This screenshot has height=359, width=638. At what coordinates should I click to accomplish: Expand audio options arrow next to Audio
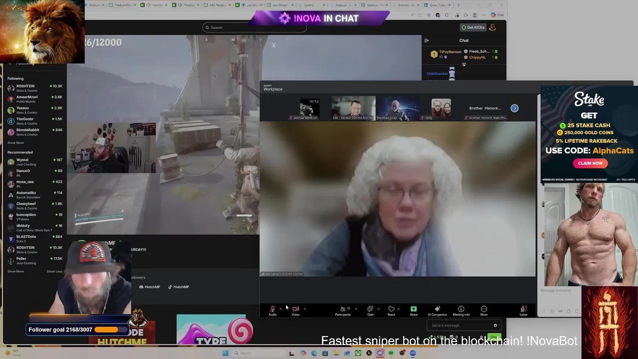pos(281,309)
